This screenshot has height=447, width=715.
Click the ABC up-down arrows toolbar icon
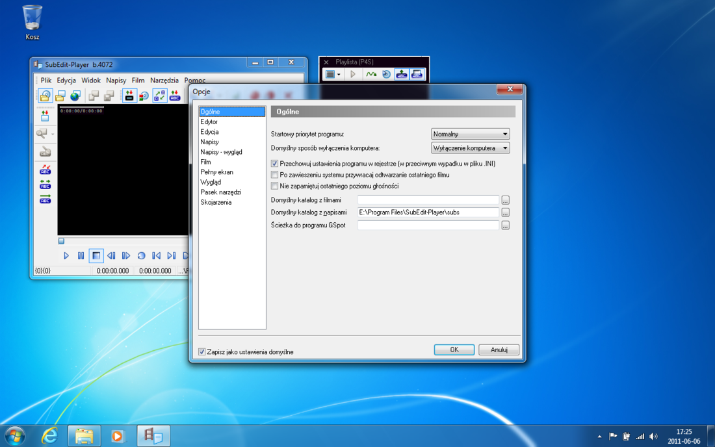click(175, 96)
